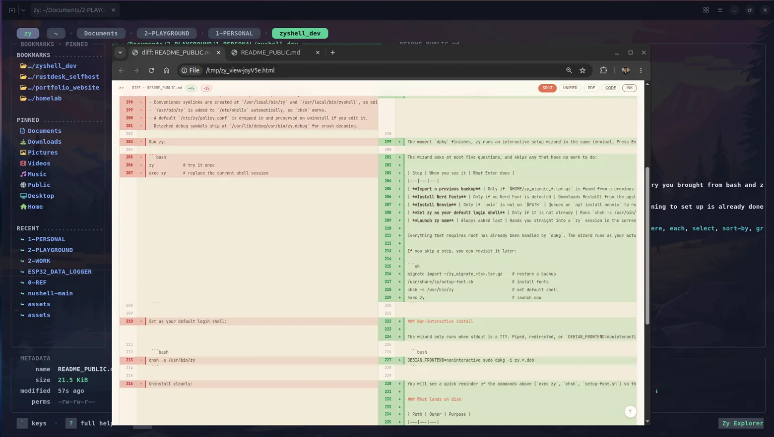The image size is (774, 437).
Task: Click the terminal new-pane icon at top left
Action: (x=12, y=10)
